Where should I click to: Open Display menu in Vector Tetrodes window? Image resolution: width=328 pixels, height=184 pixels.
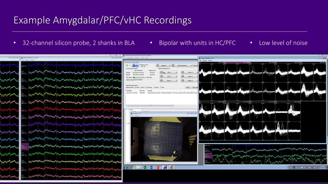205,61
